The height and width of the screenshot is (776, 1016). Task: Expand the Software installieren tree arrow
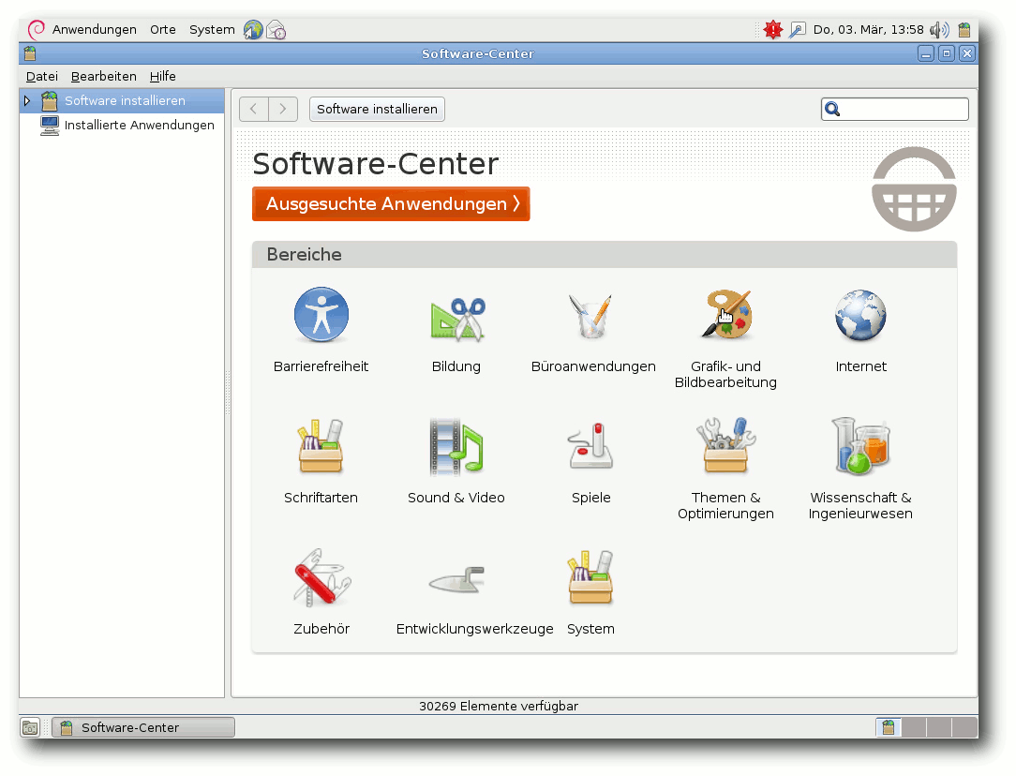click(27, 101)
